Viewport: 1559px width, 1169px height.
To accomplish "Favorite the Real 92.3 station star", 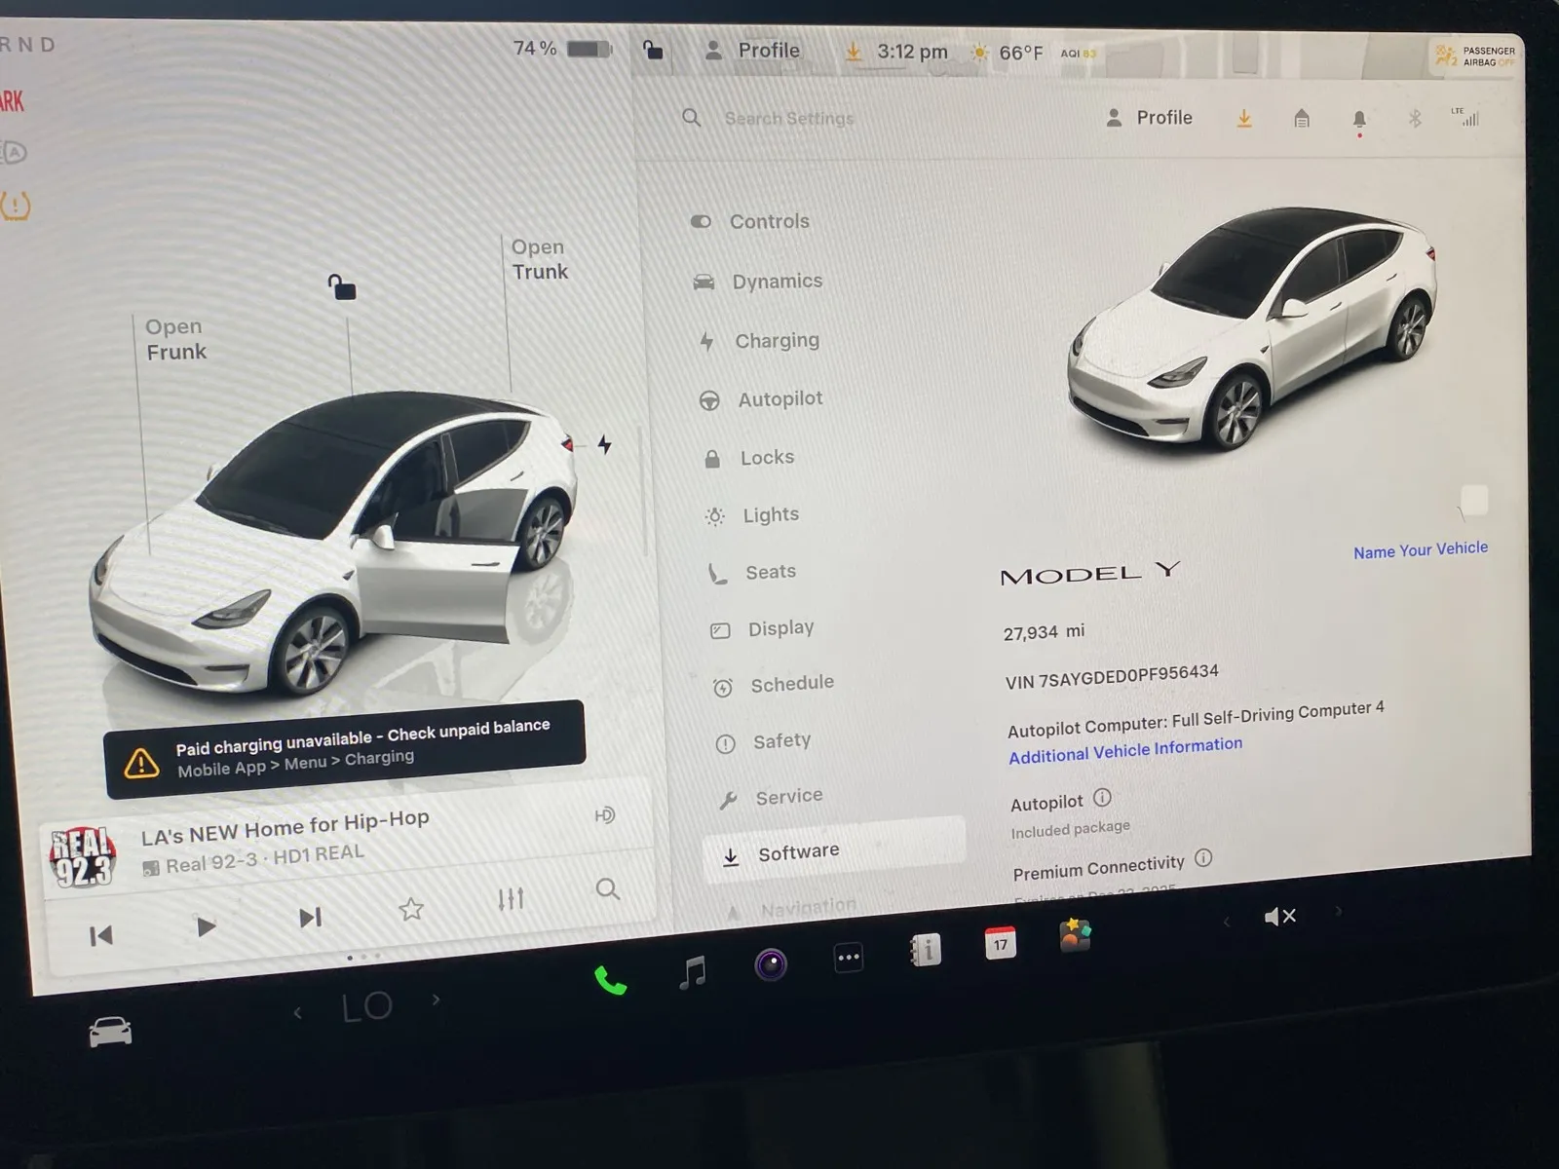I will click(x=411, y=910).
